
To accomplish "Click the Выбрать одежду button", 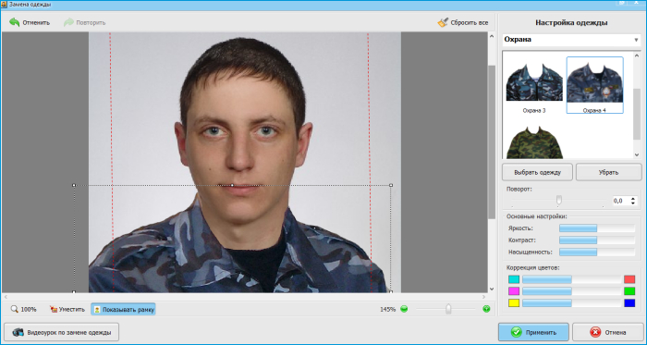I will (x=537, y=172).
